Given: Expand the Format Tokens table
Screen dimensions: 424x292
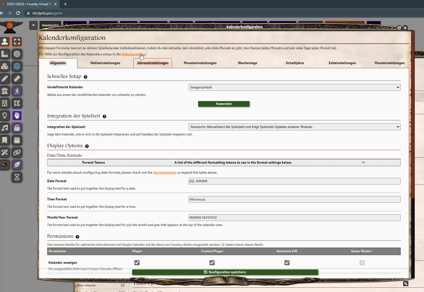Looking at the screenshot, I should [x=224, y=162].
